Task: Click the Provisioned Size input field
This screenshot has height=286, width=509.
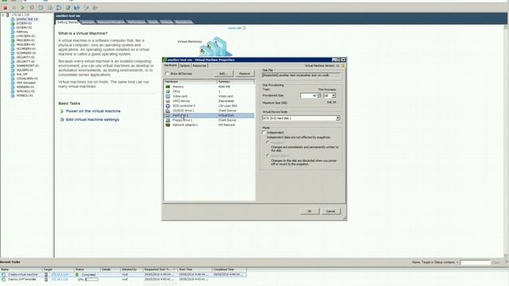Action: (x=309, y=95)
